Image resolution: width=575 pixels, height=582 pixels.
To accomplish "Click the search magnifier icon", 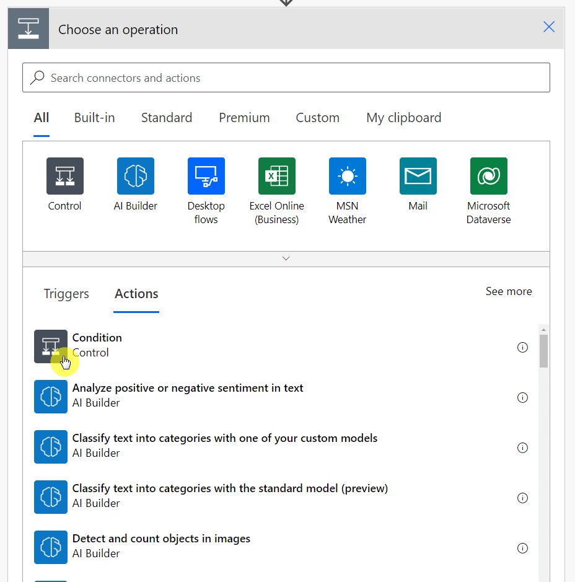I will [37, 77].
